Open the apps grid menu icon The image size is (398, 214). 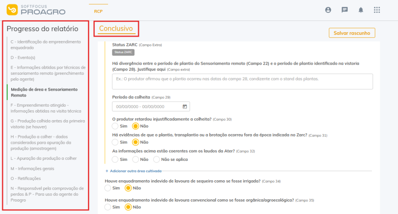[x=377, y=10]
